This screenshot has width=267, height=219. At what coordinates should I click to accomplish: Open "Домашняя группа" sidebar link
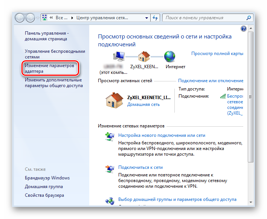coord(44,187)
